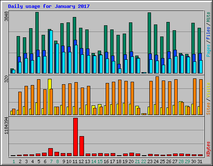Click the 3848 hits axis label
213x166 pixels.
pyautogui.click(x=6, y=16)
